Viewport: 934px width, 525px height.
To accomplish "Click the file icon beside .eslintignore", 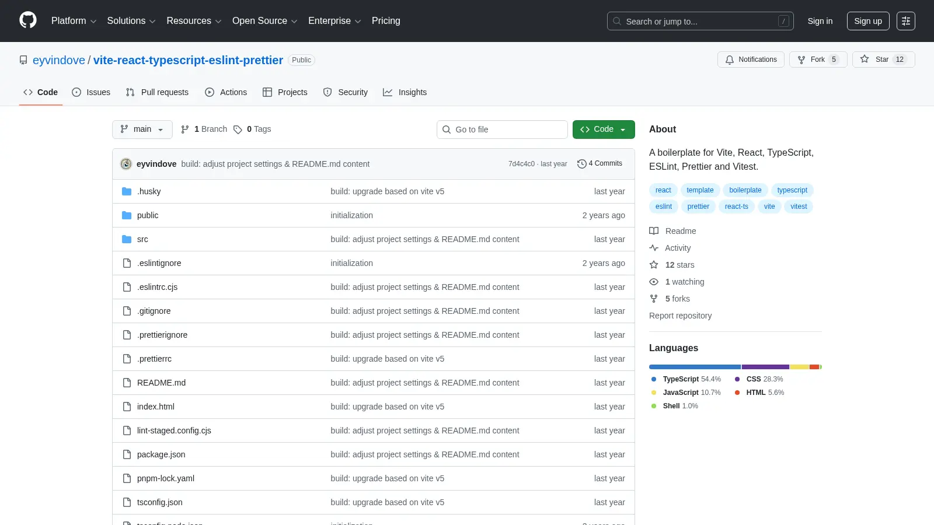I will click(x=127, y=263).
